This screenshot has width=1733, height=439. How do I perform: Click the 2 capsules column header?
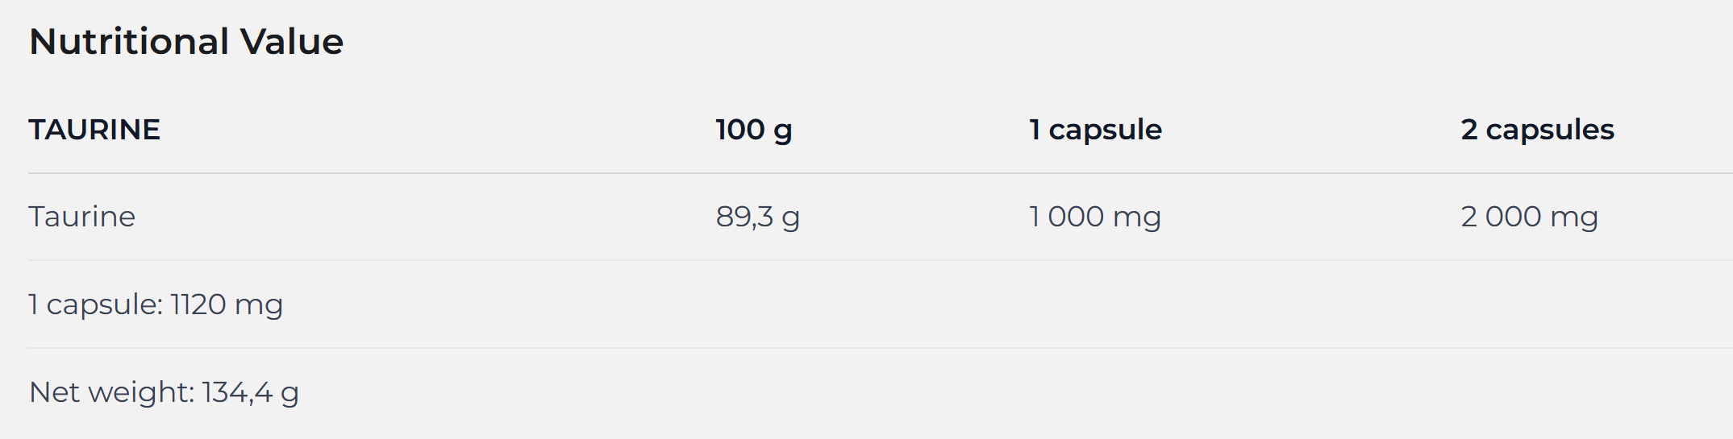1537,130
